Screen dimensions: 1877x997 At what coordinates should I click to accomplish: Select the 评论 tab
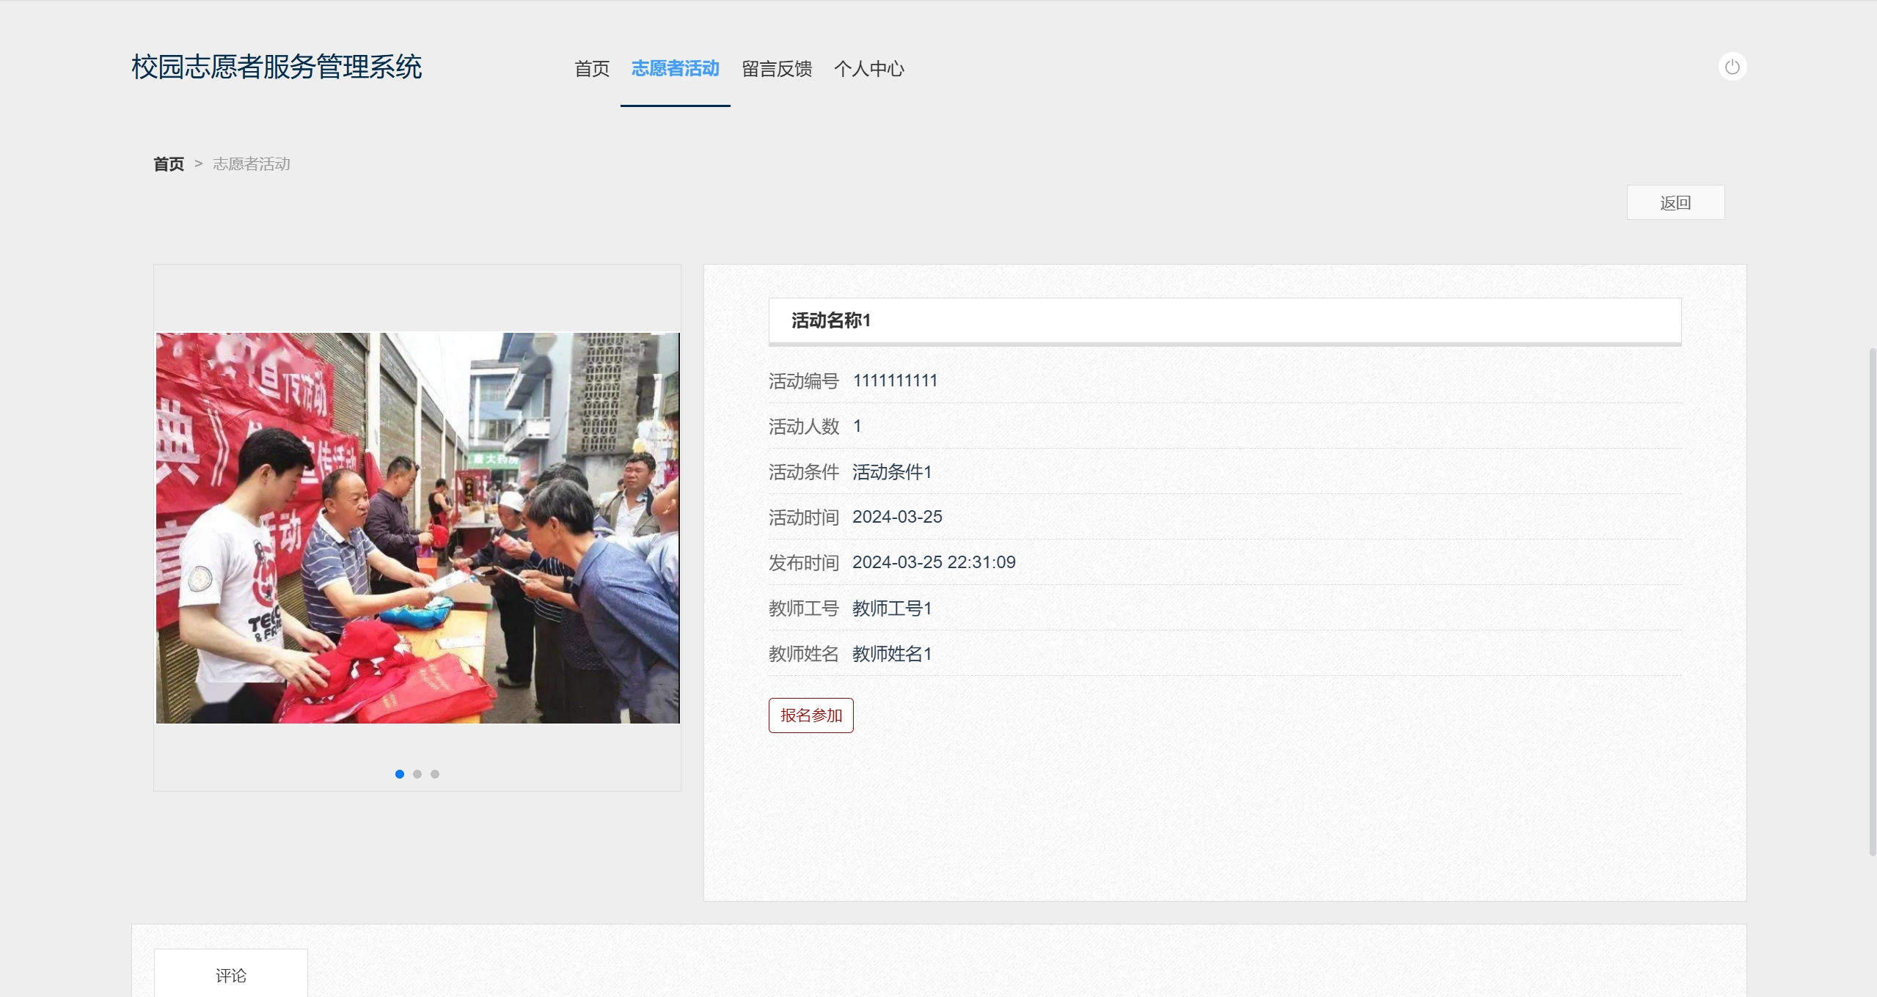pyautogui.click(x=231, y=975)
